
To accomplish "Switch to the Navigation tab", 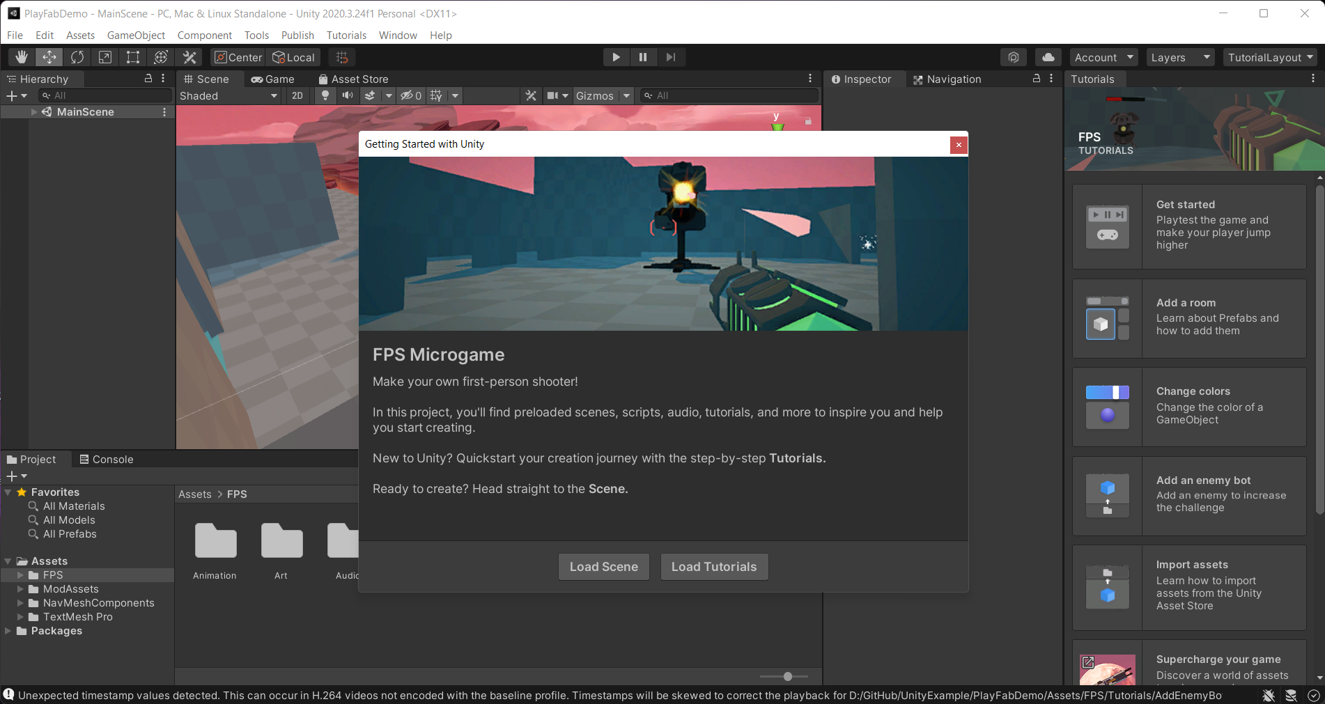I will pyautogui.click(x=947, y=79).
